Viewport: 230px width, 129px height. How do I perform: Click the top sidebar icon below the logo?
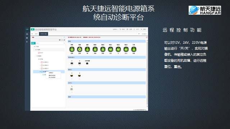(x=27, y=34)
